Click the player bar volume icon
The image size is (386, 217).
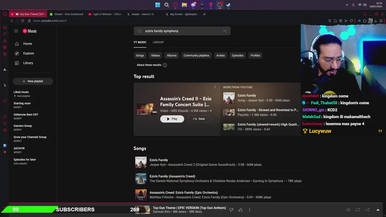(x=348, y=210)
